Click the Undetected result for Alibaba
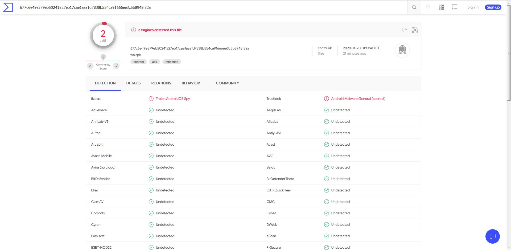 [340, 122]
